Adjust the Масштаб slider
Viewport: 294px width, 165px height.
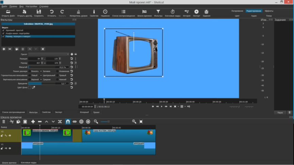tap(49, 67)
